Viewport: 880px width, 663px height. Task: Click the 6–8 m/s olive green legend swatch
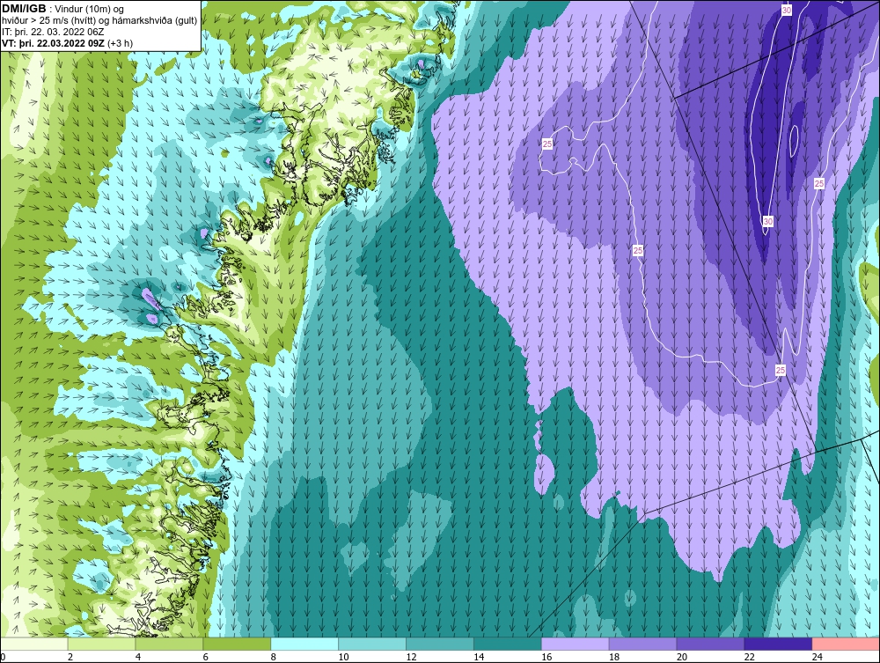(237, 644)
